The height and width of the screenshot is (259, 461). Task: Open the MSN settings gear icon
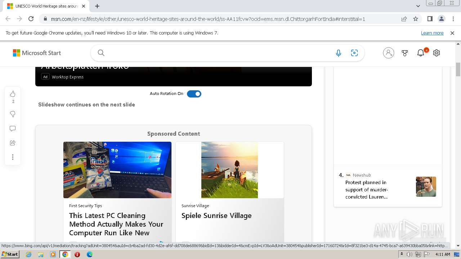tap(437, 53)
